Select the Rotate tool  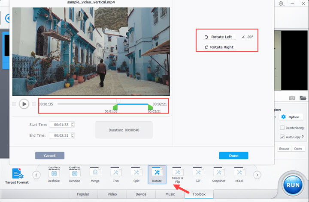tap(157, 175)
